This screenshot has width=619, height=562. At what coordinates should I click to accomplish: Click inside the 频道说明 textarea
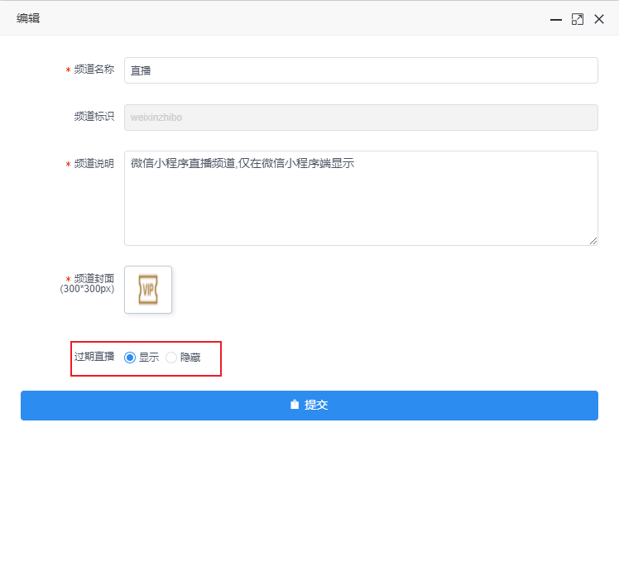tap(361, 198)
